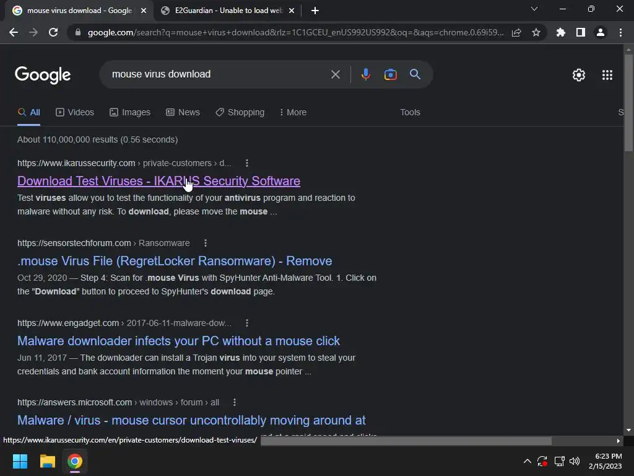
Task: Expand the More search filters
Action: pyautogui.click(x=293, y=113)
